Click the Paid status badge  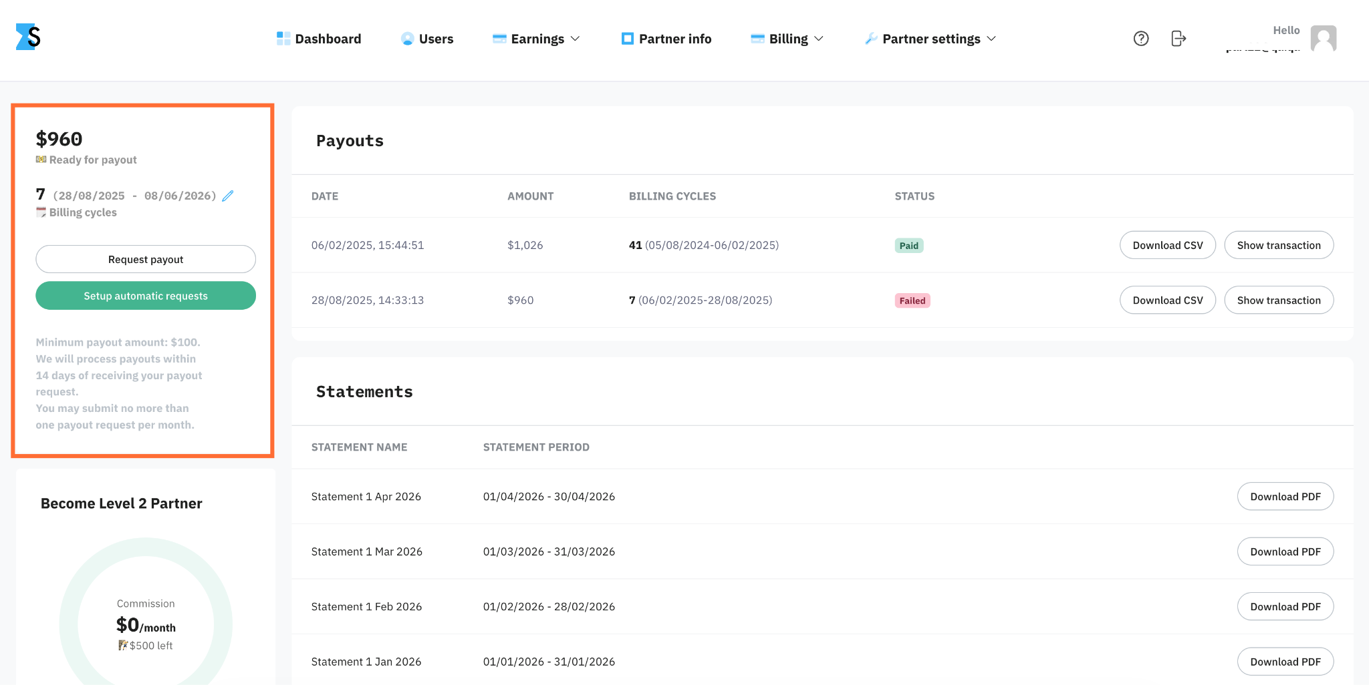click(909, 246)
